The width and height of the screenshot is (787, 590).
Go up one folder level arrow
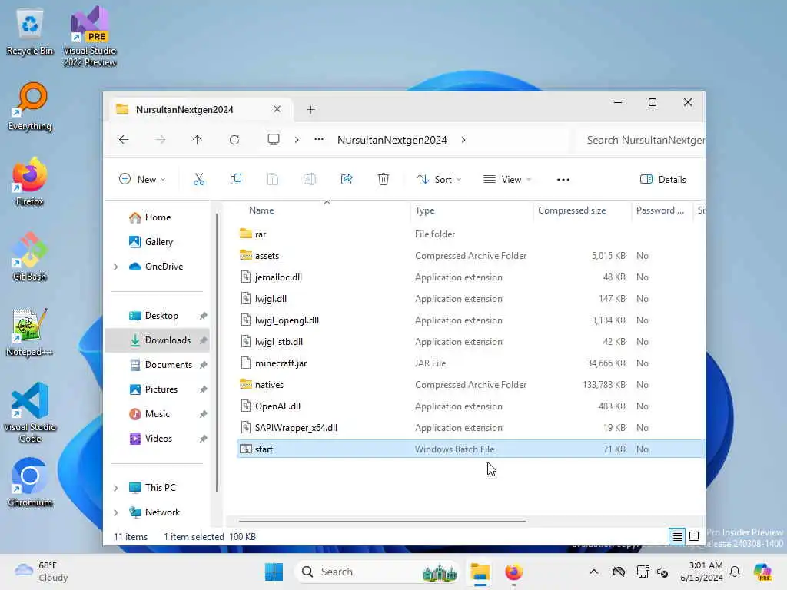(x=198, y=140)
